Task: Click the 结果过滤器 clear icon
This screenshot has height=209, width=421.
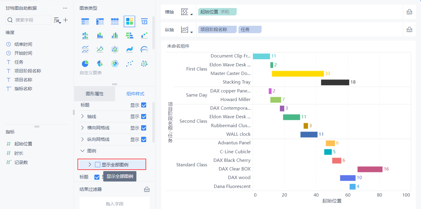Action: tap(147, 189)
